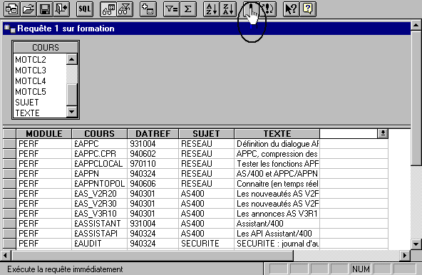The image size is (422, 275).
Task: Click the £AS_V2R20 cell
Action: pos(99,194)
